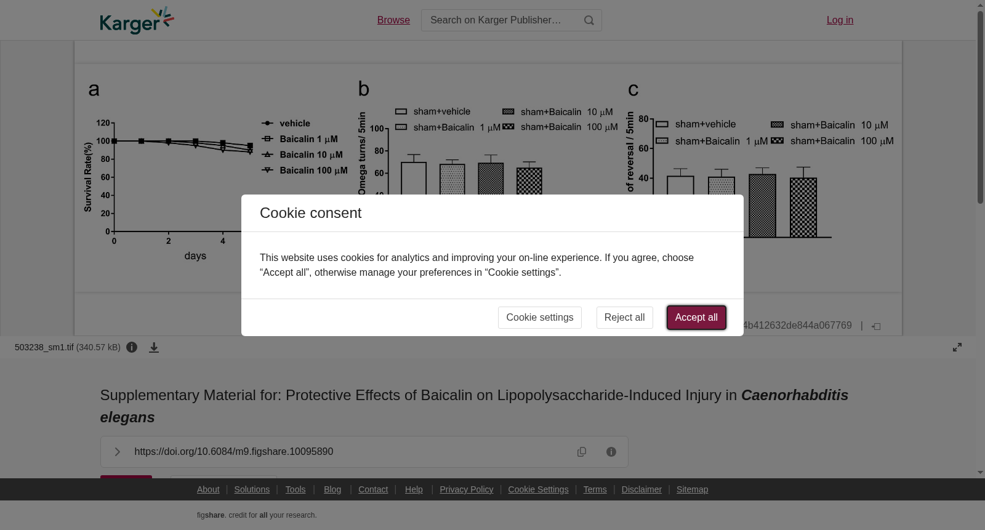Accept all cookies
985x530 pixels.
pyautogui.click(x=696, y=318)
